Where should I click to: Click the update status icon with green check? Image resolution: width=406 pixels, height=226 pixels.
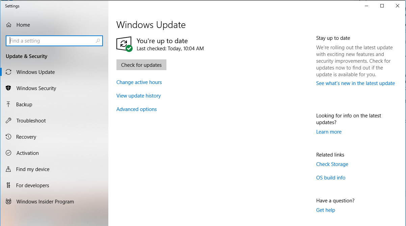(x=124, y=44)
